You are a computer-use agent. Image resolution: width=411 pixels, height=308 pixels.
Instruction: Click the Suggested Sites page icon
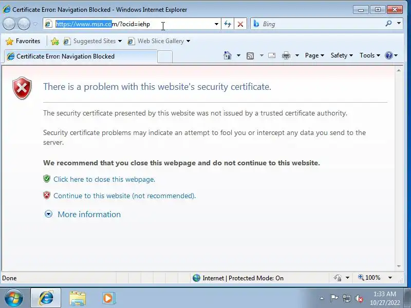[x=67, y=41]
